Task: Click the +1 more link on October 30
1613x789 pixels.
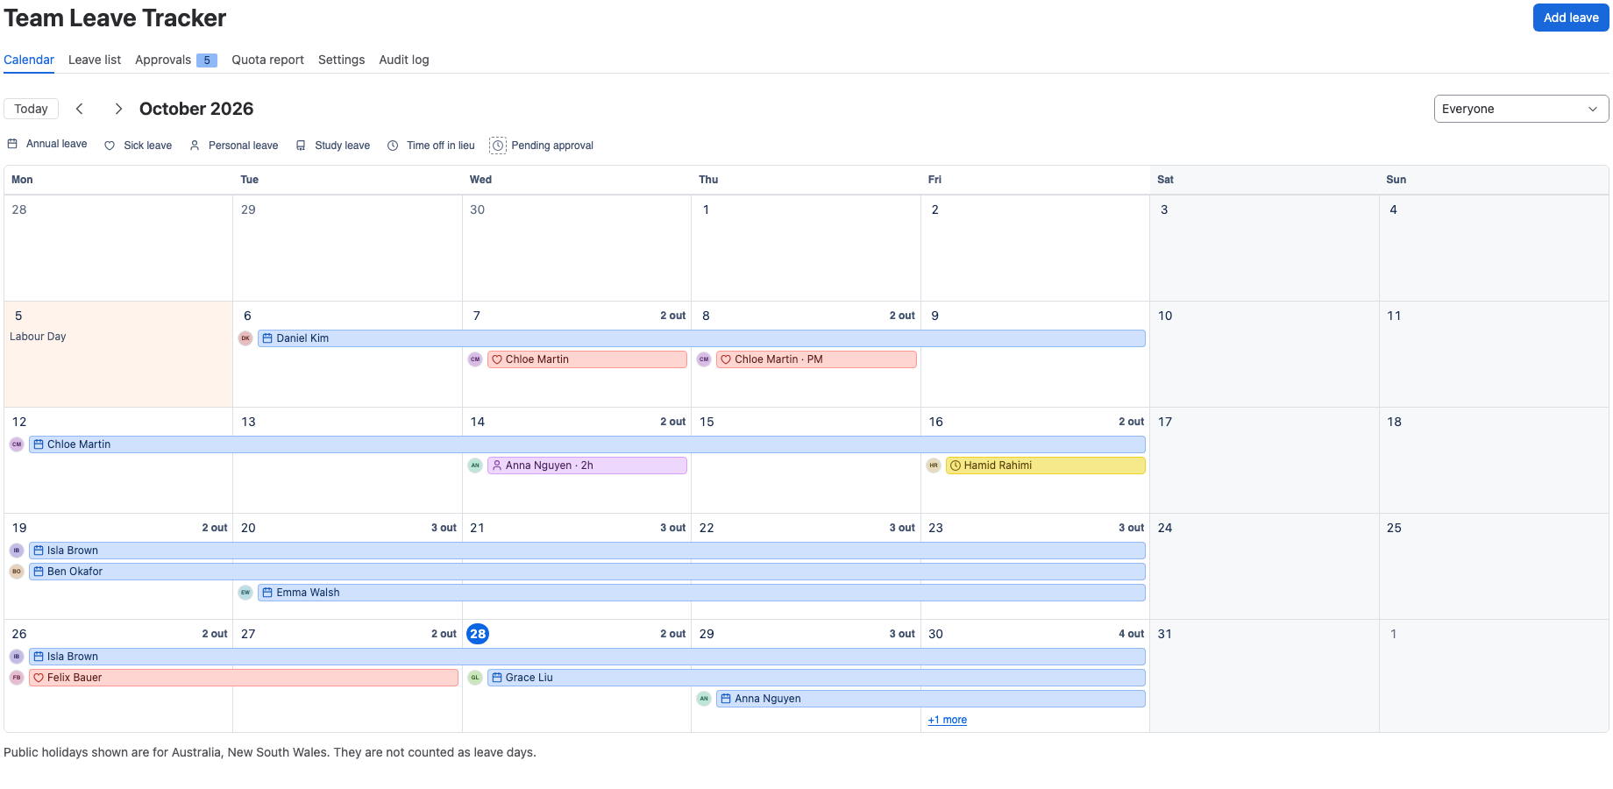Action: (x=948, y=720)
